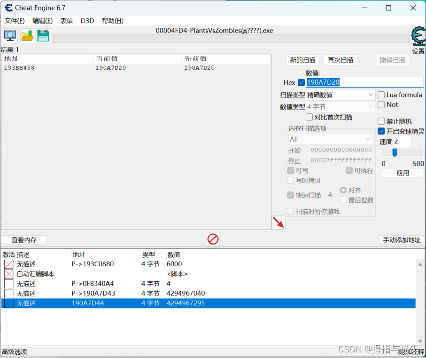Click the <脚本> value cell
The height and width of the screenshot is (358, 426).
(177, 274)
